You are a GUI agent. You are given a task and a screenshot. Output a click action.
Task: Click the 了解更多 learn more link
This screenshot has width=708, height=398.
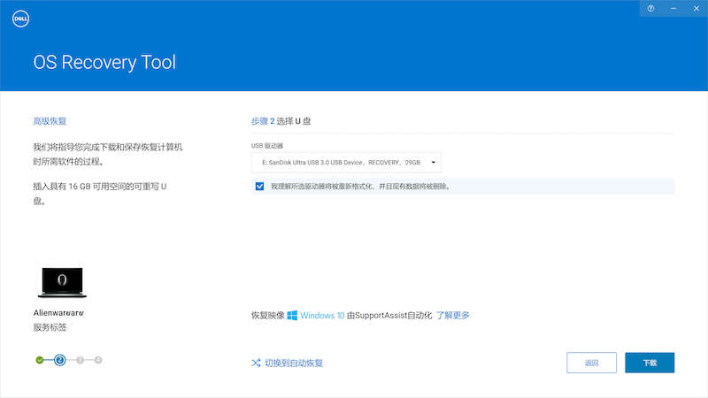453,316
